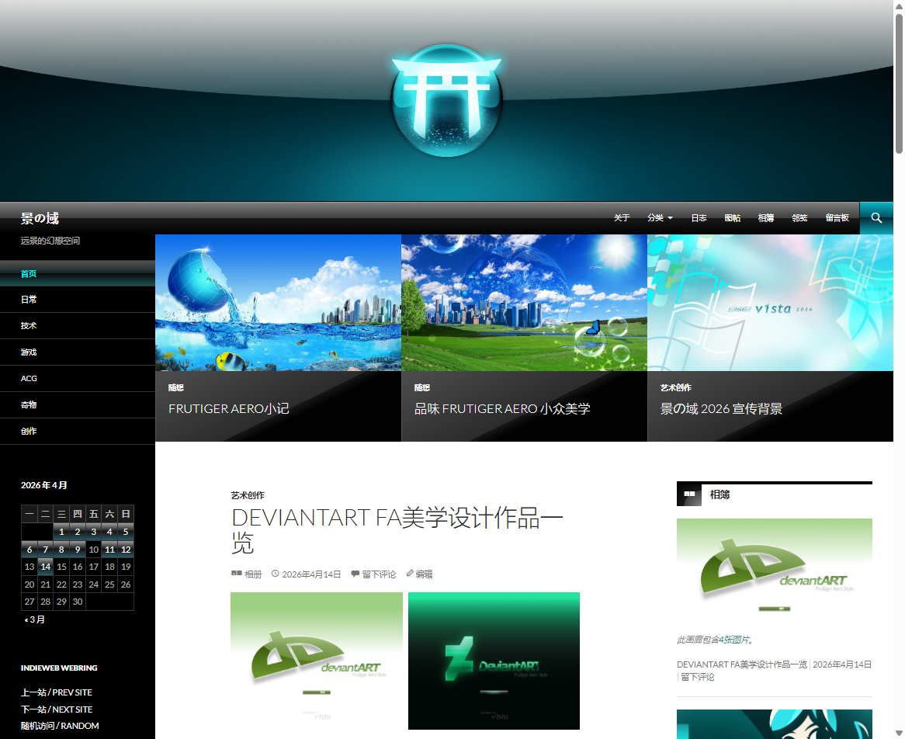Open the post titled FRUTIGER AERO小记
Screen dimensions: 905x739
tap(228, 408)
